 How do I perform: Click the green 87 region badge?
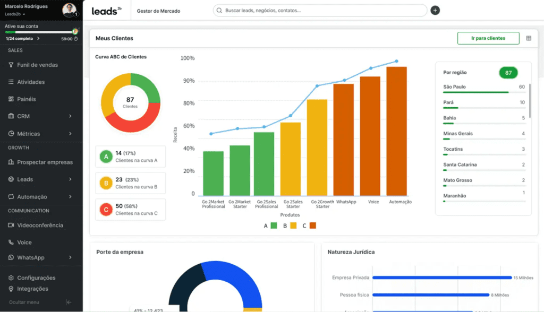(508, 73)
